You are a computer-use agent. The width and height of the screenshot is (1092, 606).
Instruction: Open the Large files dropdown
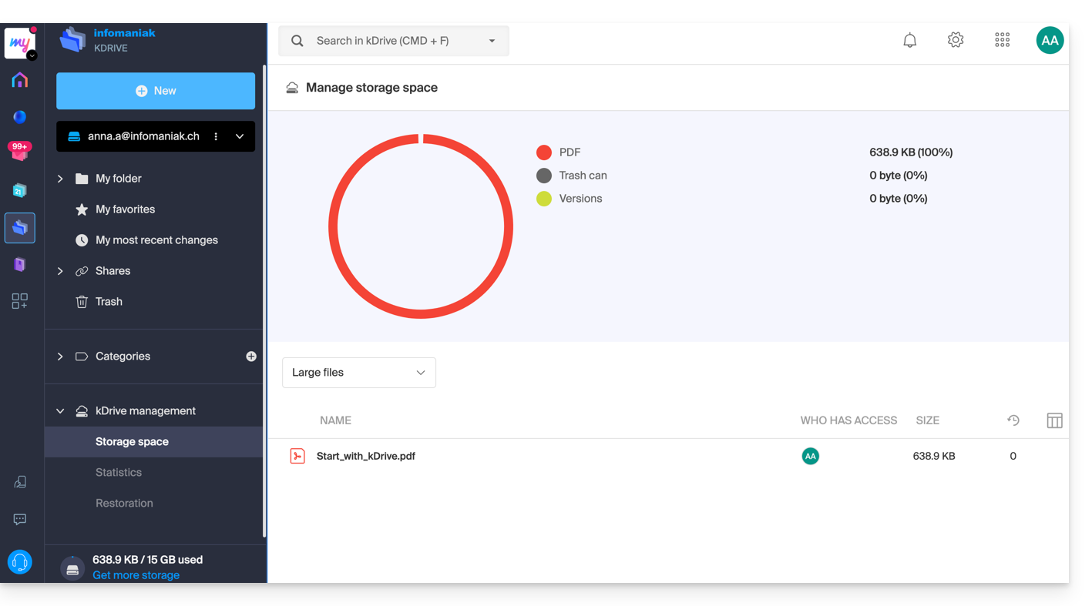pyautogui.click(x=359, y=373)
